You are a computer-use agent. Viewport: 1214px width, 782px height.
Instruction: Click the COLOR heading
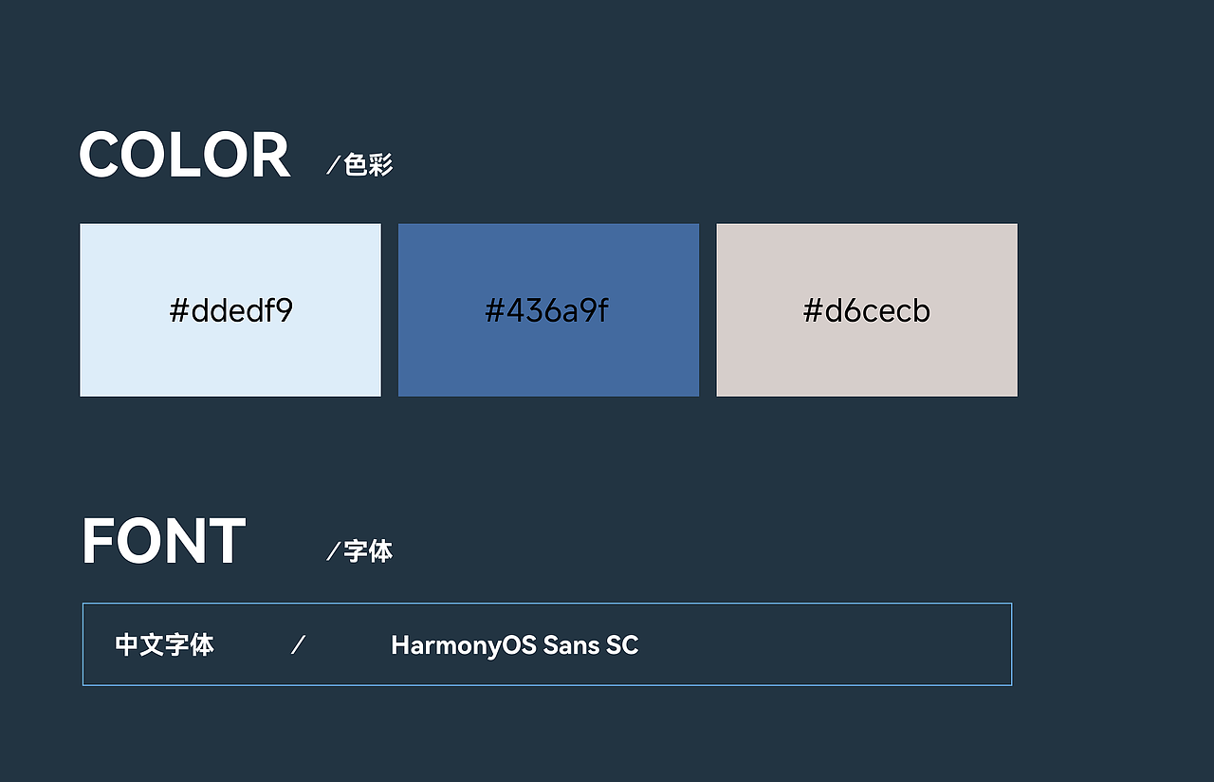coord(184,156)
